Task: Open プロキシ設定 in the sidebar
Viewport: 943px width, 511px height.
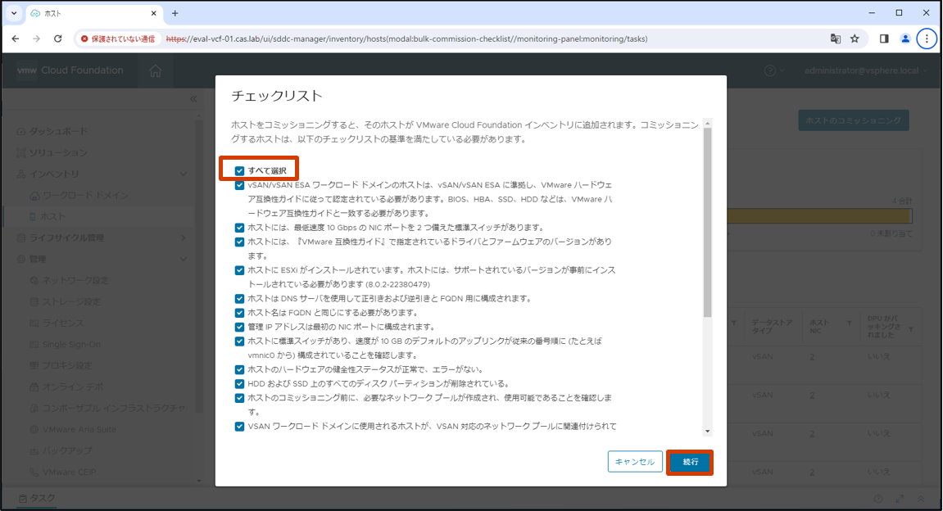Action: (66, 365)
